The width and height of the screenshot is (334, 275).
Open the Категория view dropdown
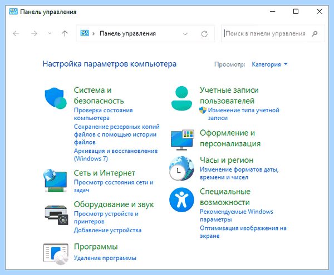[x=269, y=64]
